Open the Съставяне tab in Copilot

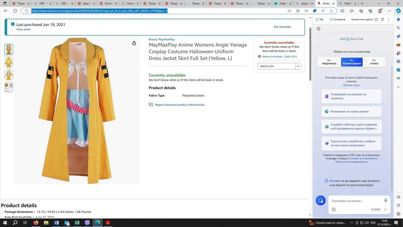click(337, 19)
